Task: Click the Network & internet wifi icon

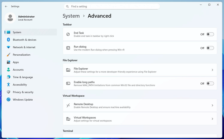Action: click(8, 47)
